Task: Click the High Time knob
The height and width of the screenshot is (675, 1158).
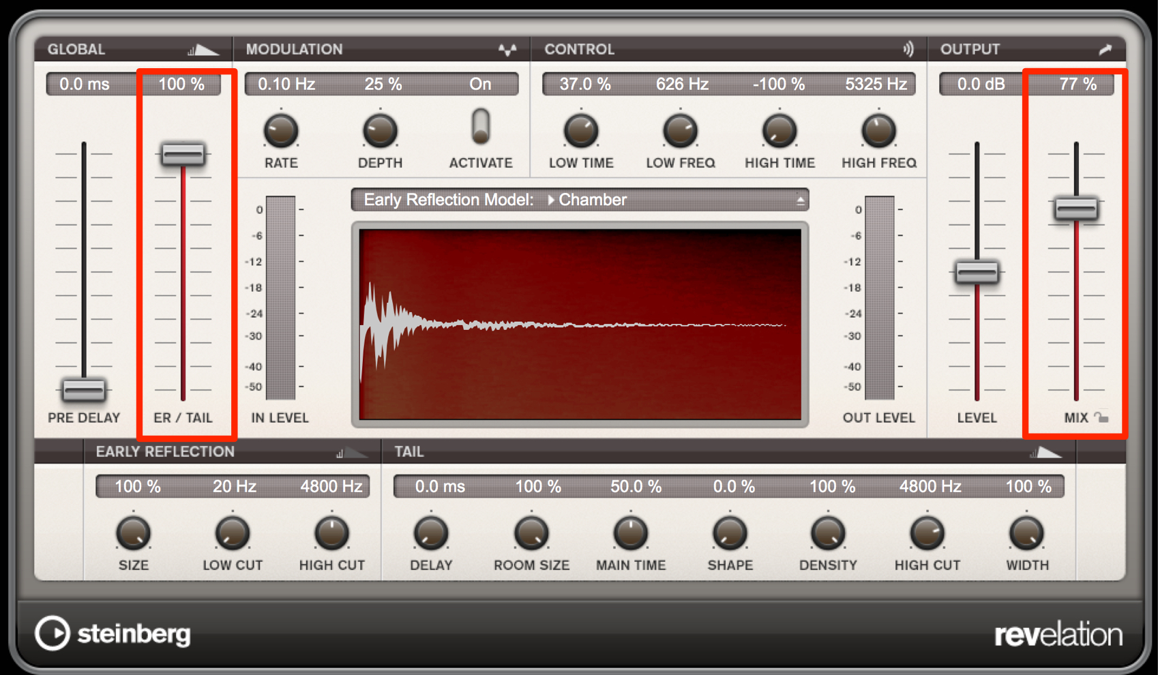Action: 780,131
